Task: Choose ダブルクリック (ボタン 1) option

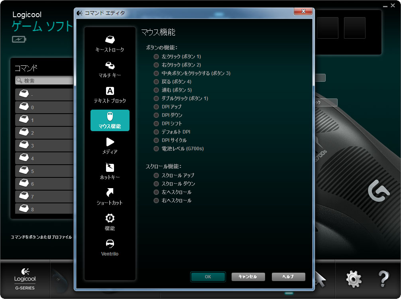Action: pos(156,98)
